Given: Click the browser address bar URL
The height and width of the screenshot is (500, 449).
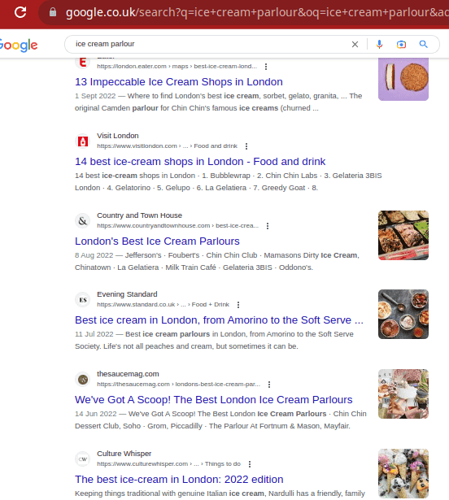Looking at the screenshot, I should 255,12.
